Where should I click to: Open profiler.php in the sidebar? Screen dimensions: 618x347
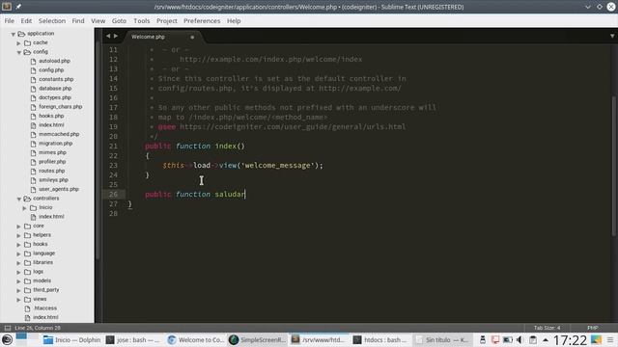[x=52, y=162]
